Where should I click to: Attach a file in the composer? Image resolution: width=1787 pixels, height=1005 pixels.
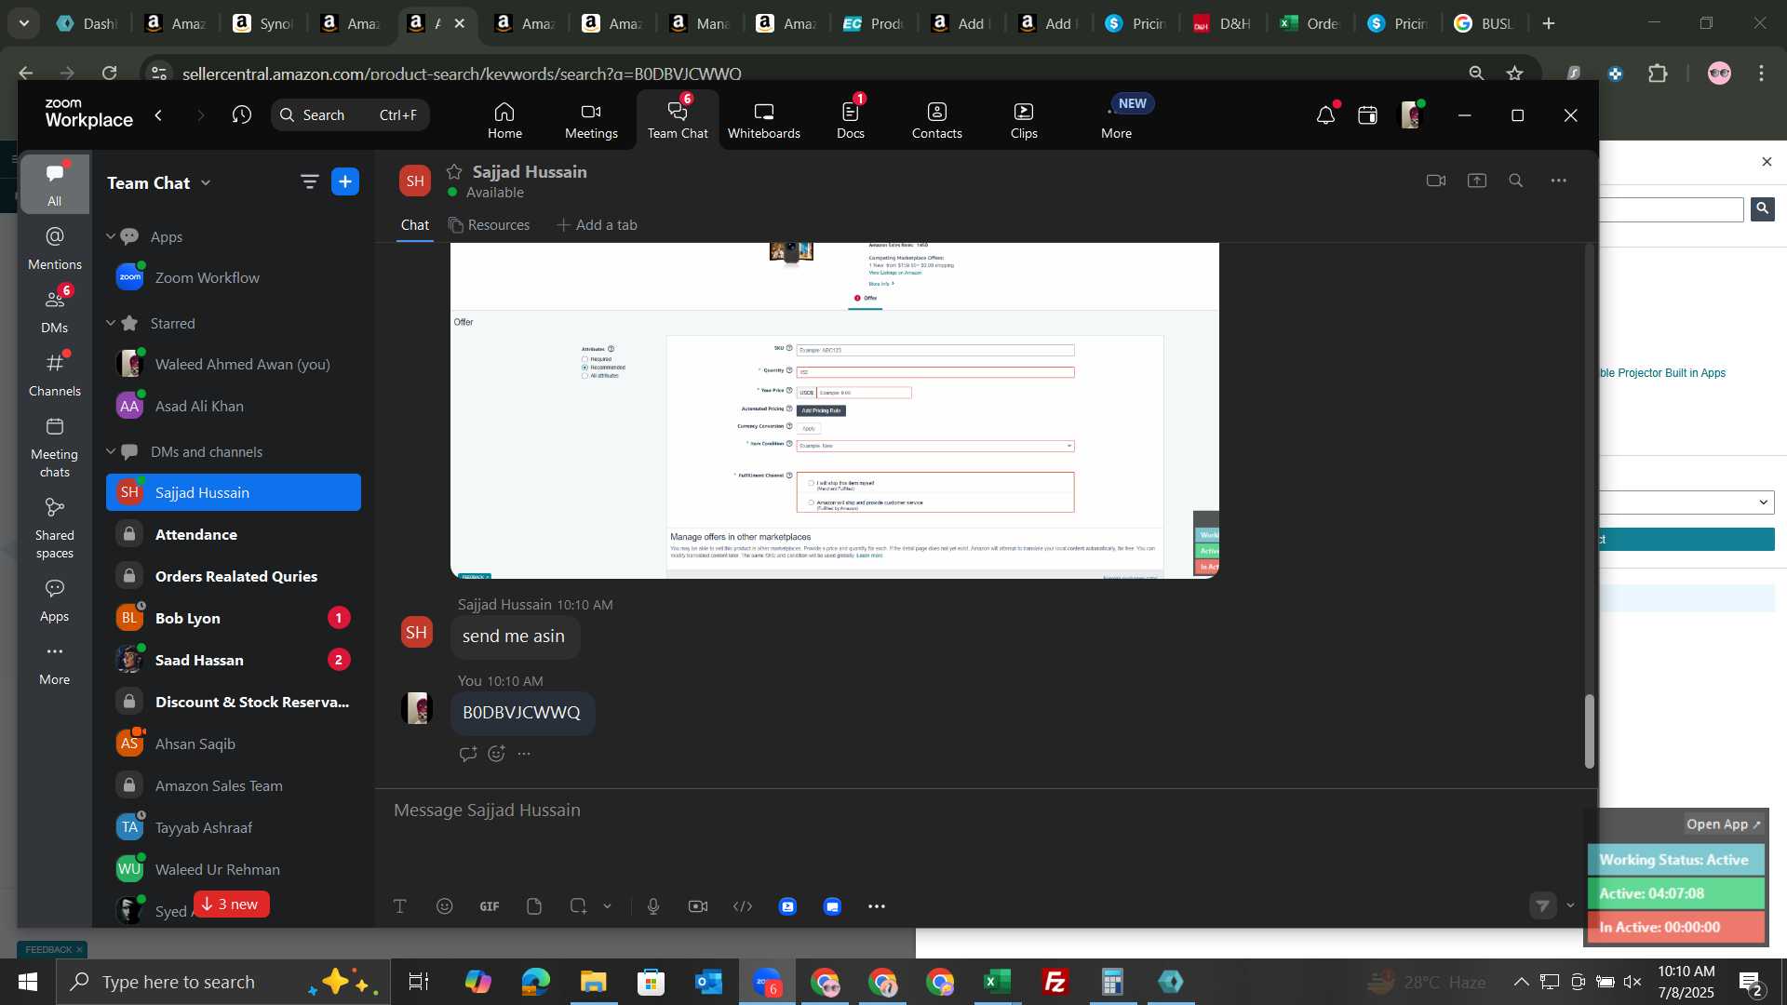(x=534, y=906)
